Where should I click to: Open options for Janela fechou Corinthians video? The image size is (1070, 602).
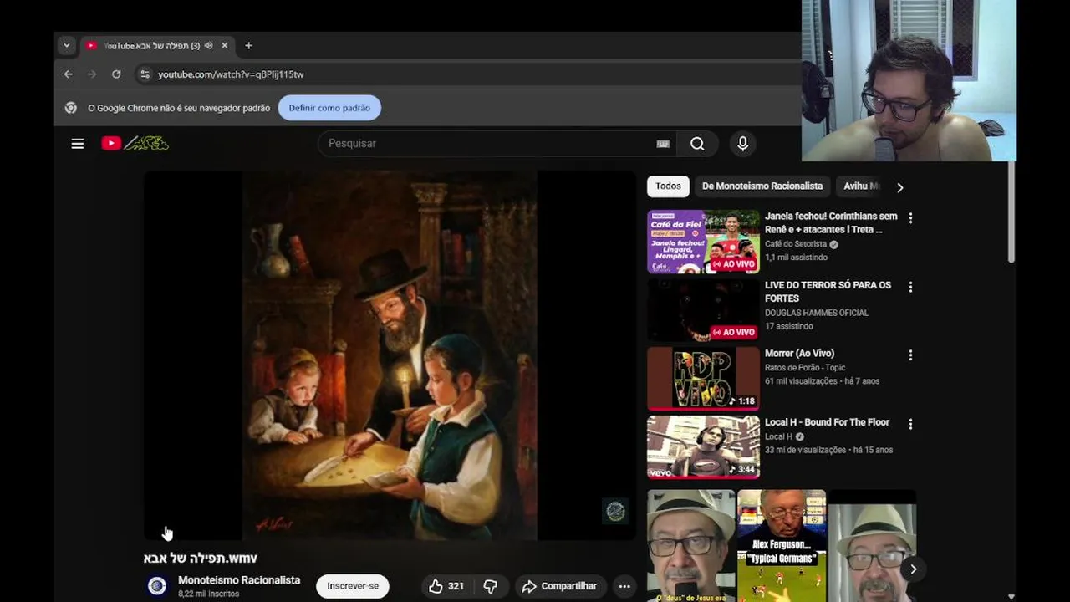coord(910,218)
